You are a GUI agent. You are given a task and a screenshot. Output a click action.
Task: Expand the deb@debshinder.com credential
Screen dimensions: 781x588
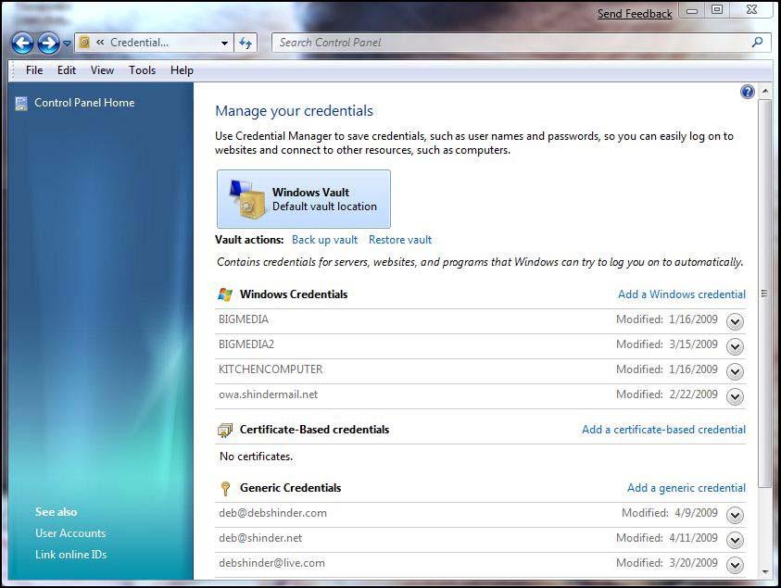pos(736,515)
